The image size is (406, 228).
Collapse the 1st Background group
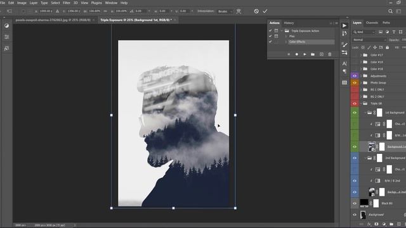(x=365, y=113)
